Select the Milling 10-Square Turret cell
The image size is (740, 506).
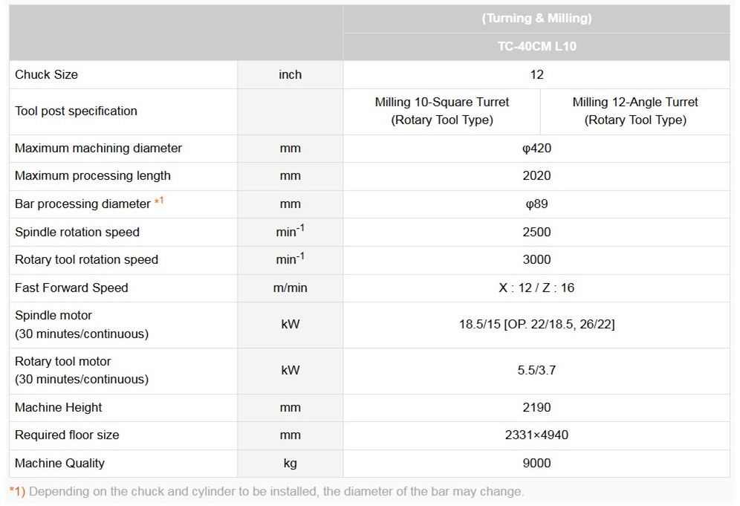[442, 111]
